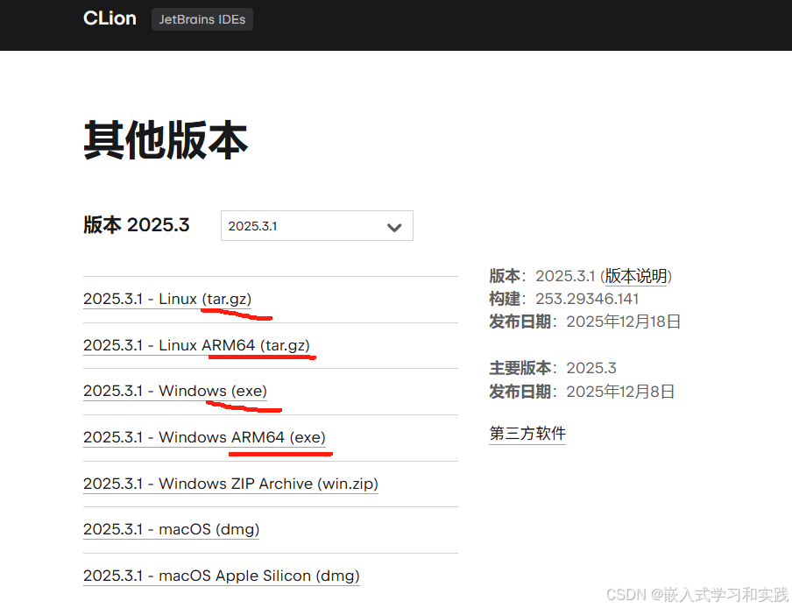Viewport: 792px width, 608px height.
Task: Click the 主要版本 2025.3 line
Action: 553,368
